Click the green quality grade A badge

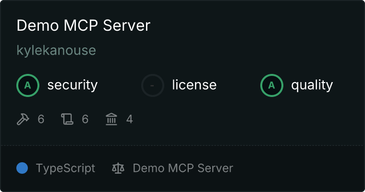272,85
